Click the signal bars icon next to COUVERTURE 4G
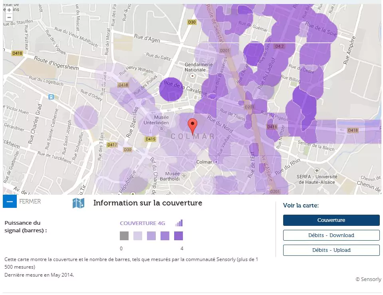Viewport: 383px width, 295px height. 179,223
